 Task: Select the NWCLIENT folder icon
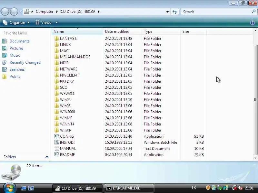[57, 75]
